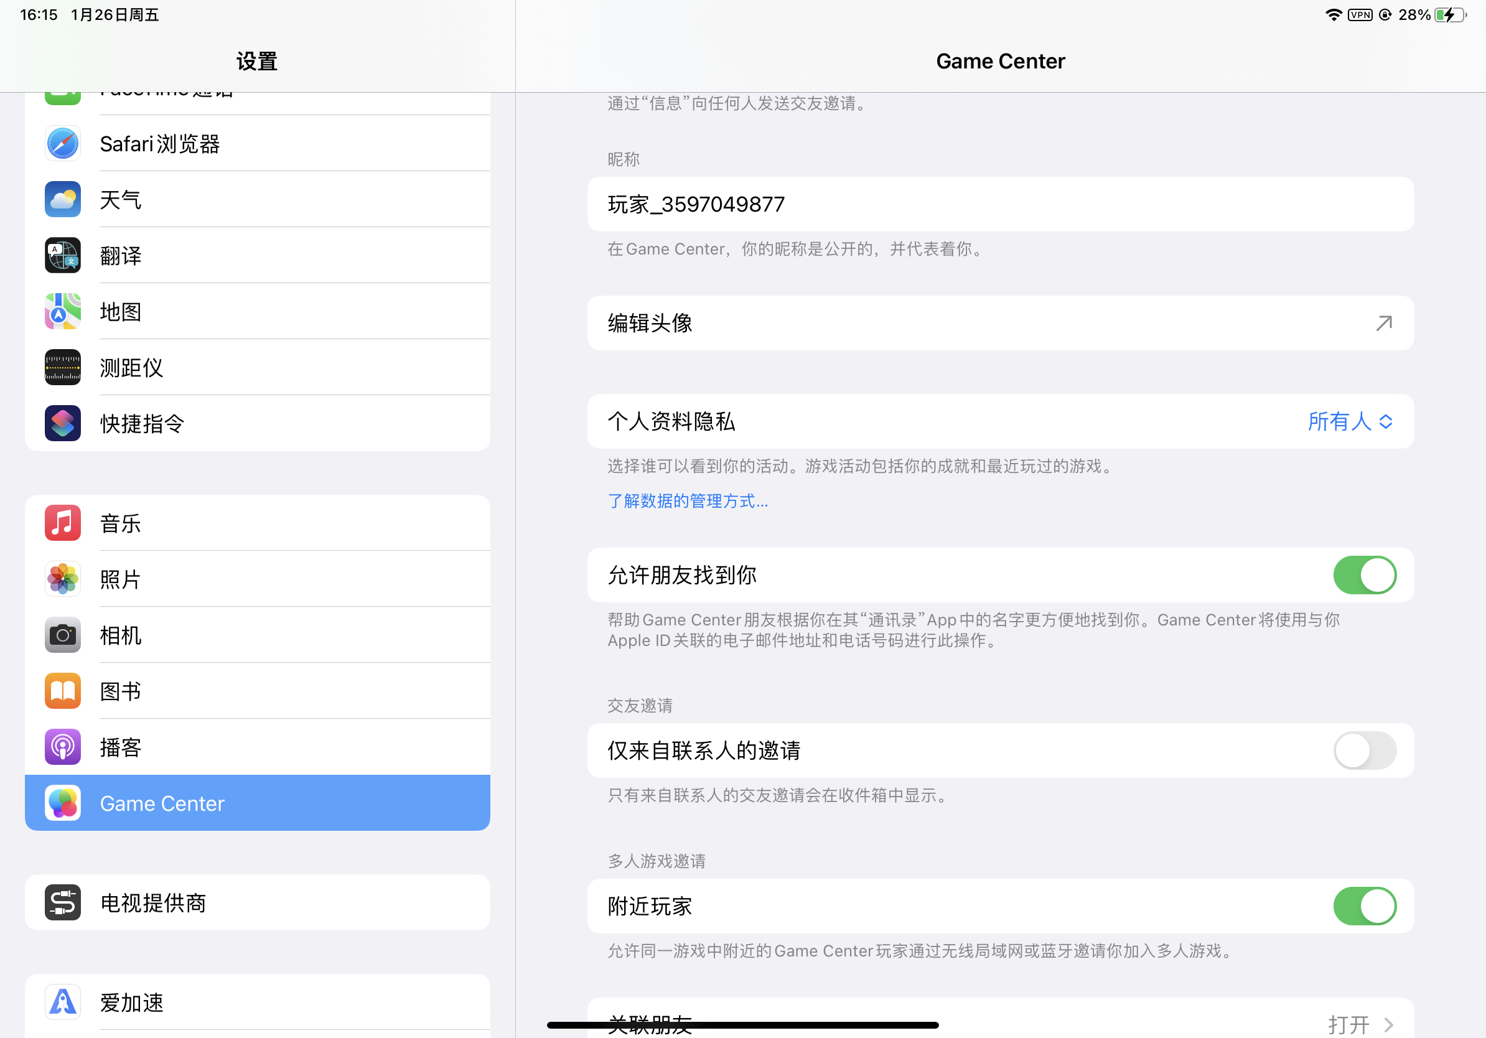
Task: Tap the Weather app icon
Action: pyautogui.click(x=63, y=199)
